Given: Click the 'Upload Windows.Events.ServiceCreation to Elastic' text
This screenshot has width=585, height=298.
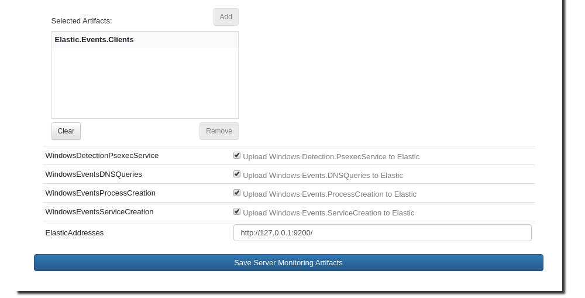Looking at the screenshot, I should tap(328, 213).
